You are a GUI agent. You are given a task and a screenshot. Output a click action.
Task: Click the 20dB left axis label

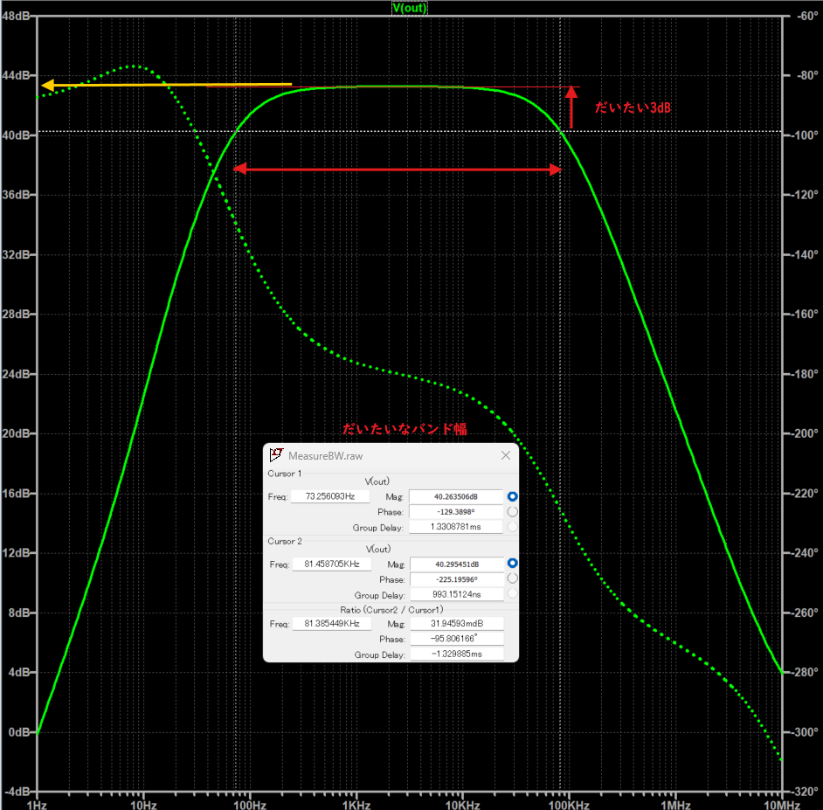pyautogui.click(x=17, y=433)
